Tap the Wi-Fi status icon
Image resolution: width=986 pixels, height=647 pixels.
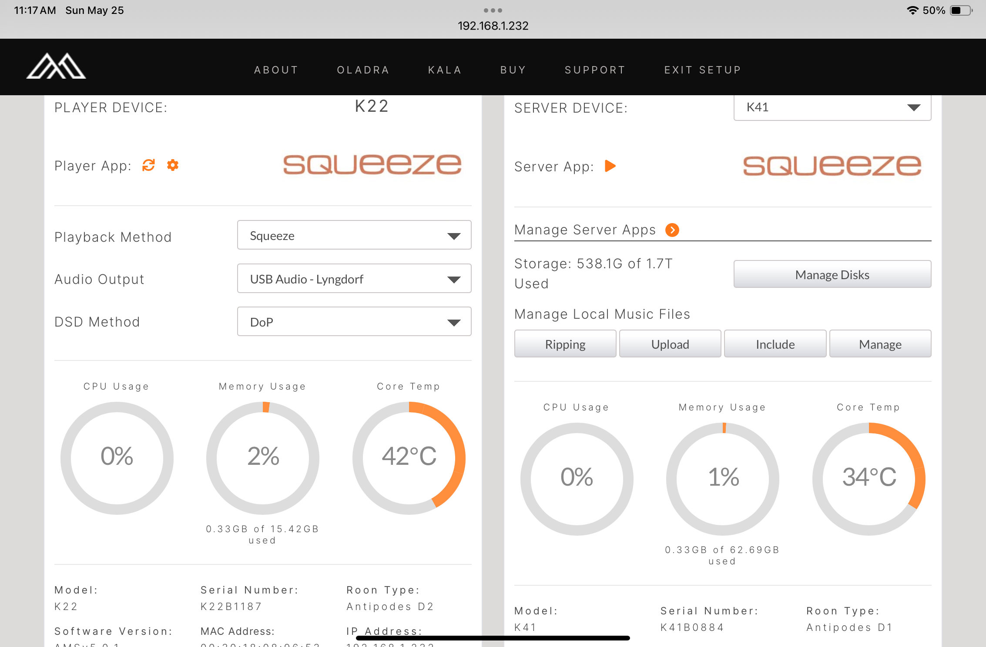pyautogui.click(x=912, y=10)
